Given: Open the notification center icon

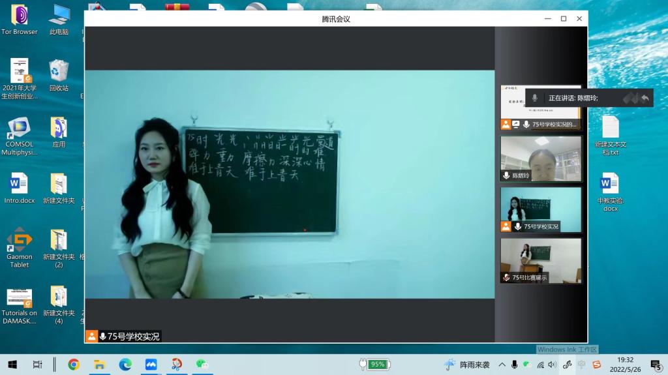Looking at the screenshot, I should [x=656, y=365].
